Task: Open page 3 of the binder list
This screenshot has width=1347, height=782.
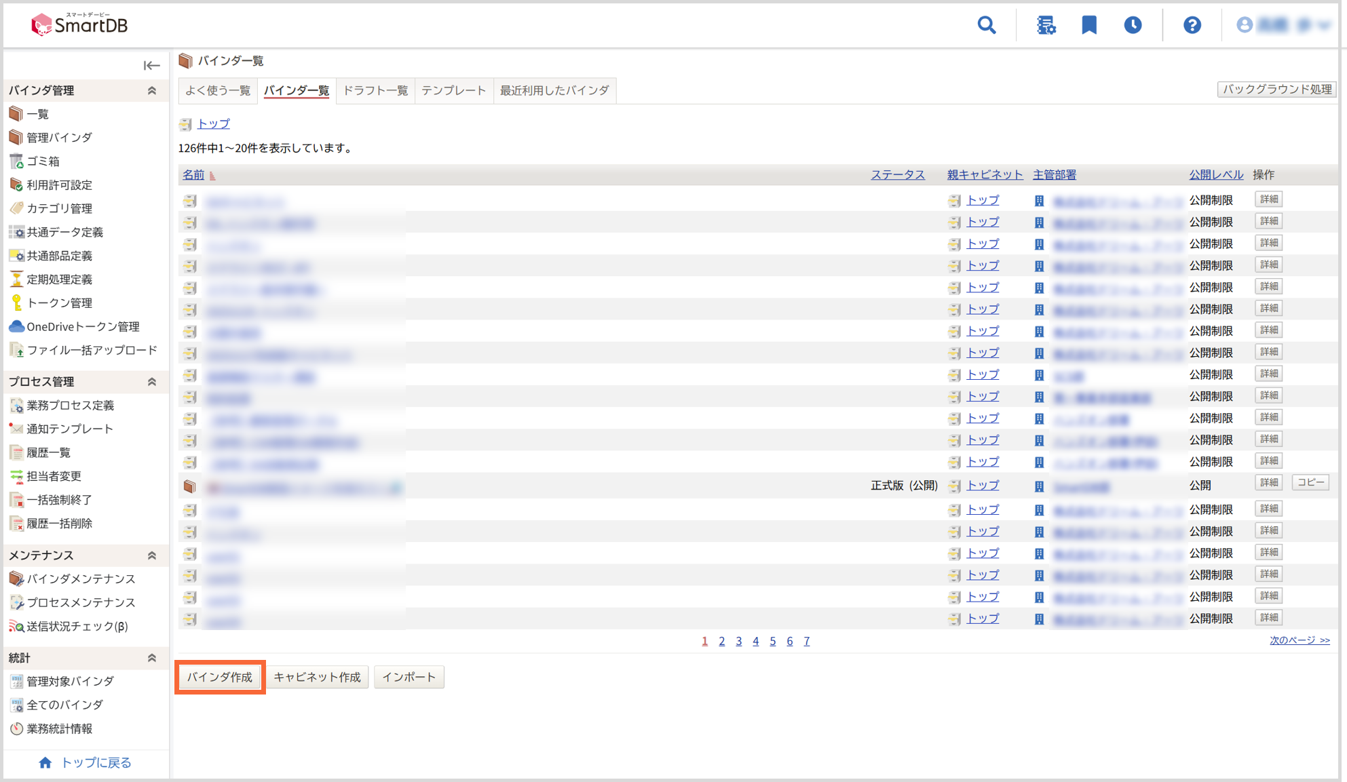Action: click(x=738, y=640)
